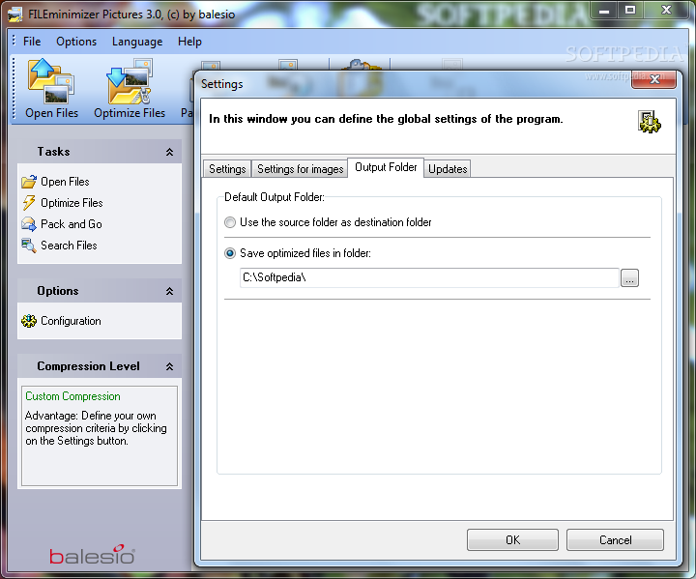Click the Open Files task link
Viewport: 696px width, 579px height.
(x=65, y=182)
